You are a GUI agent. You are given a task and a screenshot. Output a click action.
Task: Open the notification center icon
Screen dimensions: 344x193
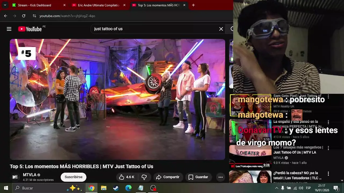(x=336, y=188)
